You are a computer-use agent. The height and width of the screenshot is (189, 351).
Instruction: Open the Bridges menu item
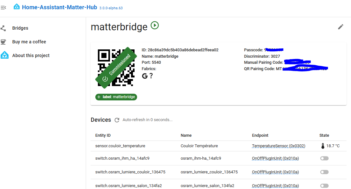coord(20,28)
